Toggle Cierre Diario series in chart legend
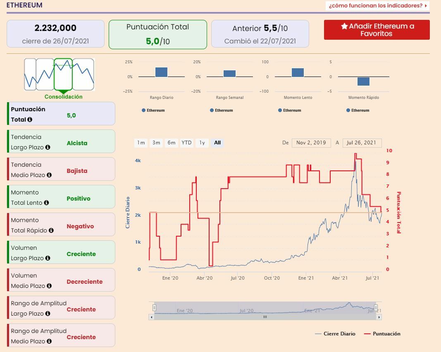 (335, 334)
